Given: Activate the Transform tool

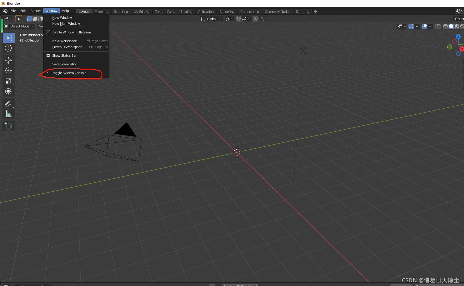Looking at the screenshot, I should click(8, 91).
